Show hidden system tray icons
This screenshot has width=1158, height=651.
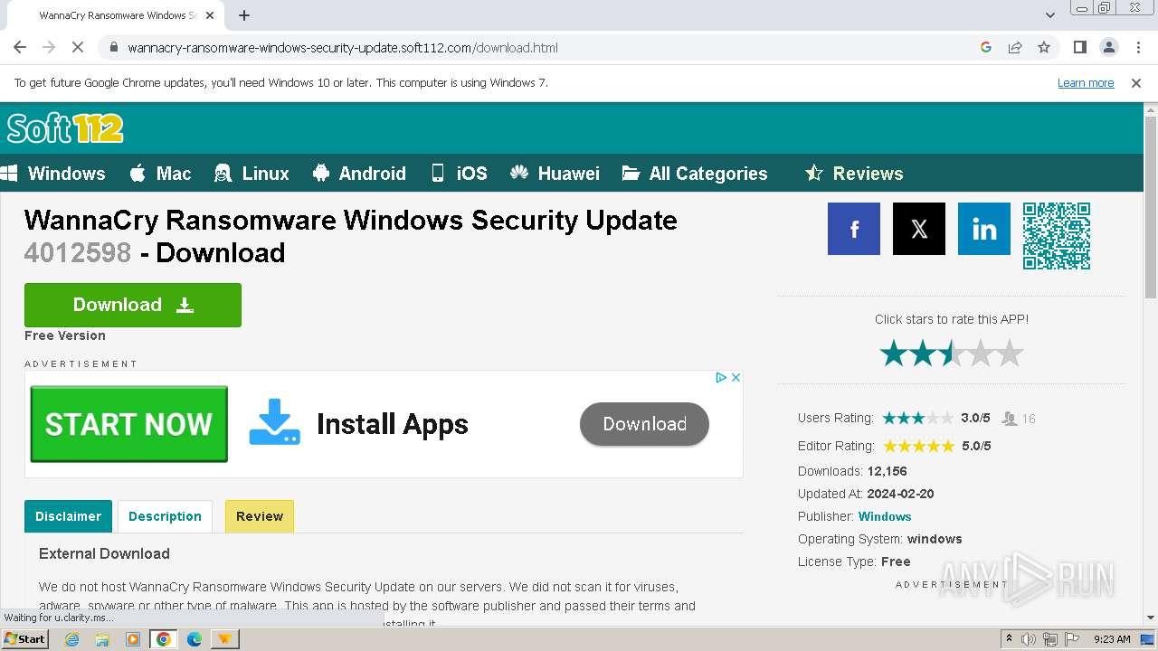pyautogui.click(x=1009, y=639)
